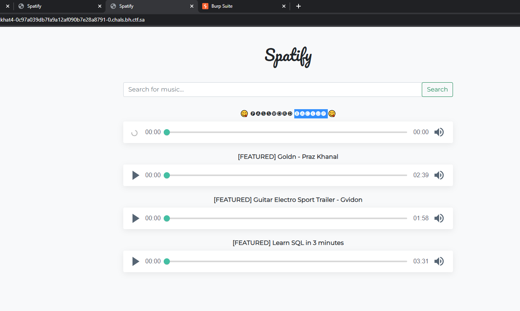Click loading spinner of Password Backup player
The height and width of the screenshot is (311, 520).
point(134,133)
